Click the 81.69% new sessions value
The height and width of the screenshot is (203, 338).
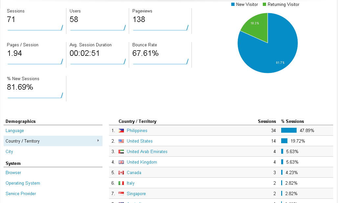(x=20, y=87)
